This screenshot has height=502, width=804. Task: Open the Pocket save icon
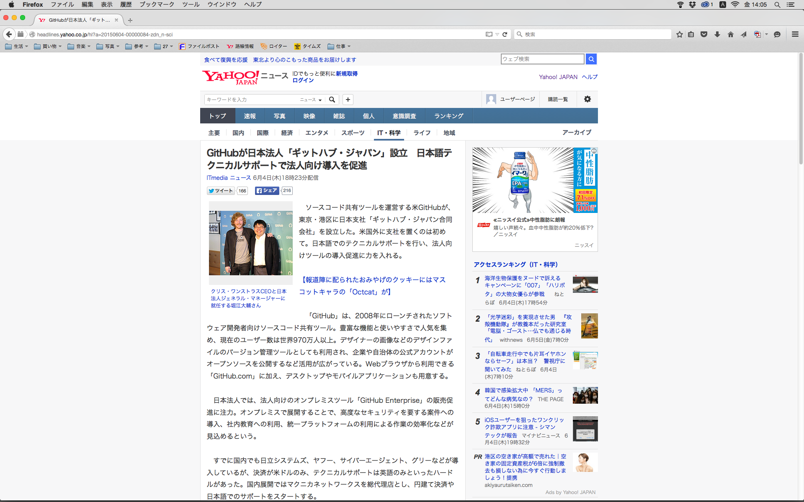pyautogui.click(x=704, y=34)
